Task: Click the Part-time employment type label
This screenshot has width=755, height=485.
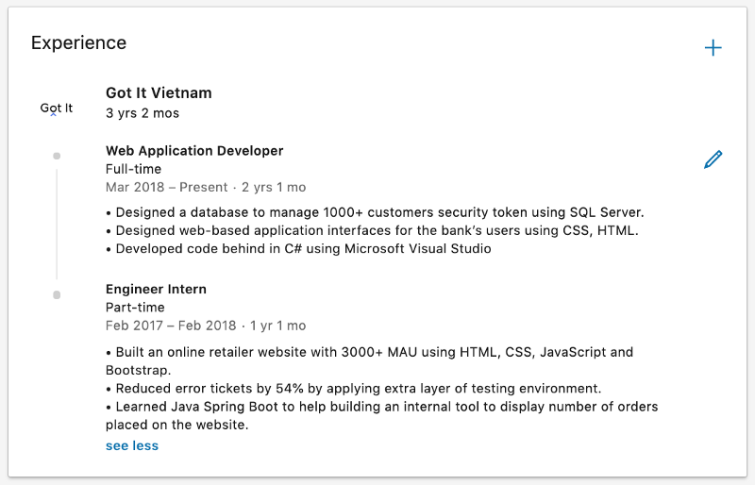Action: 135,308
